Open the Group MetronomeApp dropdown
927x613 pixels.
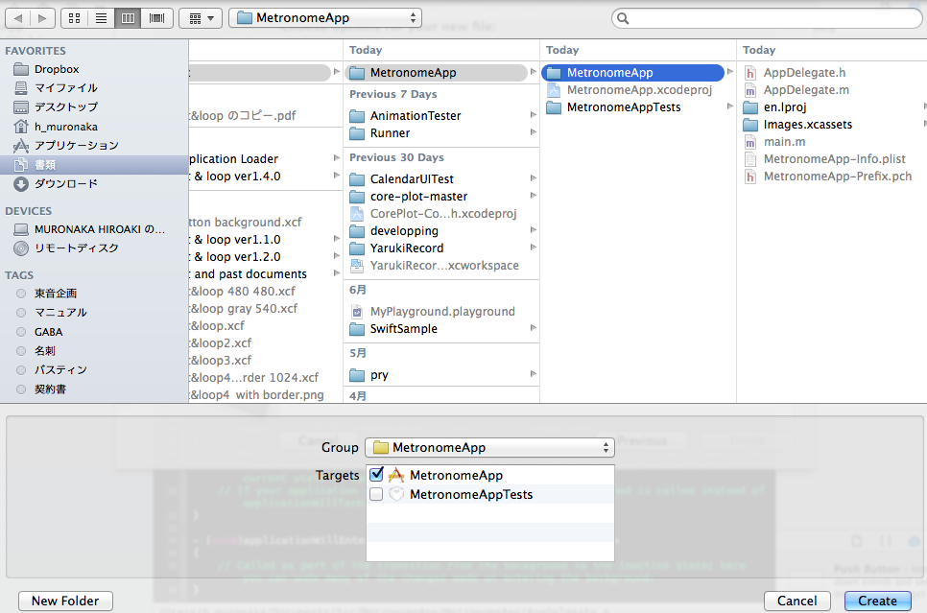point(489,447)
